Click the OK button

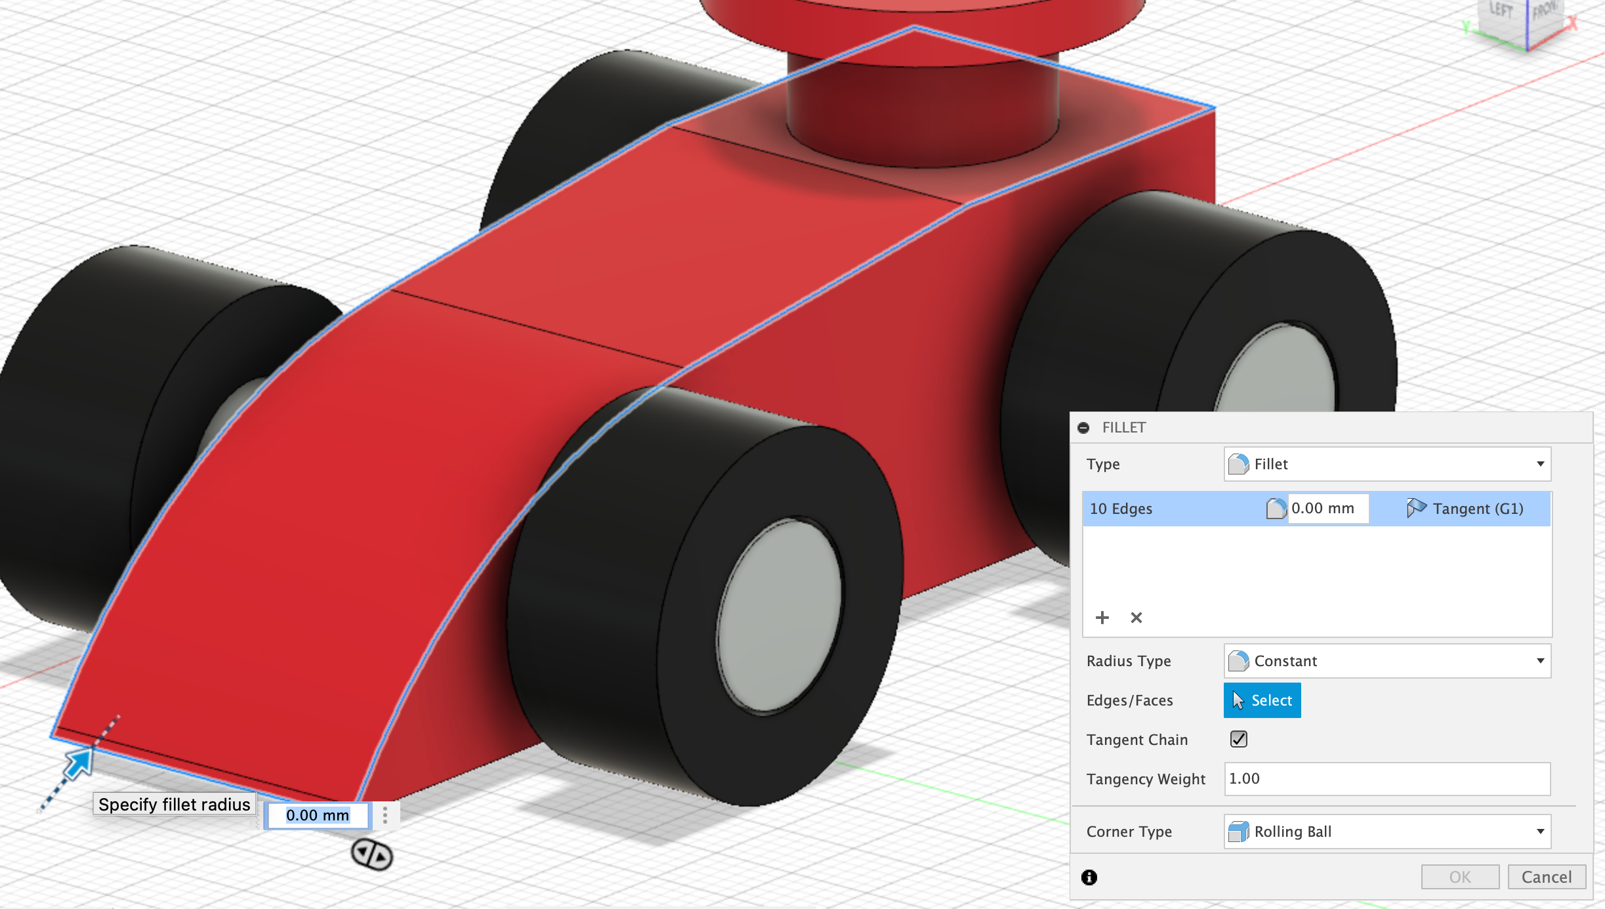[x=1460, y=877]
